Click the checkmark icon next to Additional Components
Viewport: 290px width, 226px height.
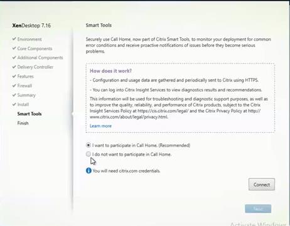click(14, 58)
